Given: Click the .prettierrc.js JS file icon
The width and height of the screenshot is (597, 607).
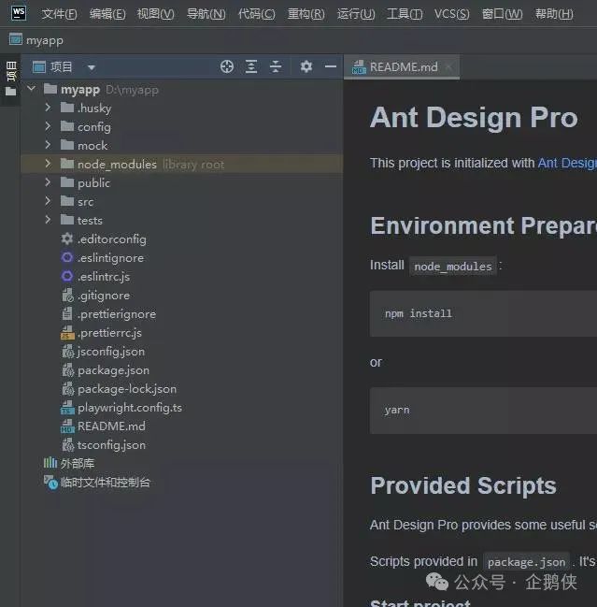Looking at the screenshot, I should pos(67,333).
